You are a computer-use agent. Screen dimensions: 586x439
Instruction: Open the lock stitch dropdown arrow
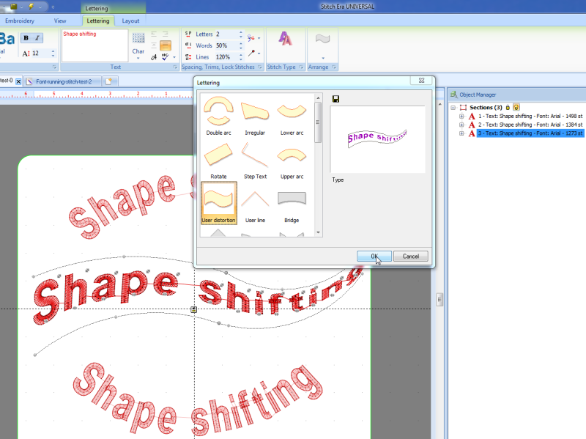pos(259,54)
